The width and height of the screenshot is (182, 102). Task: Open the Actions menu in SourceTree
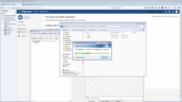tap(50, 33)
